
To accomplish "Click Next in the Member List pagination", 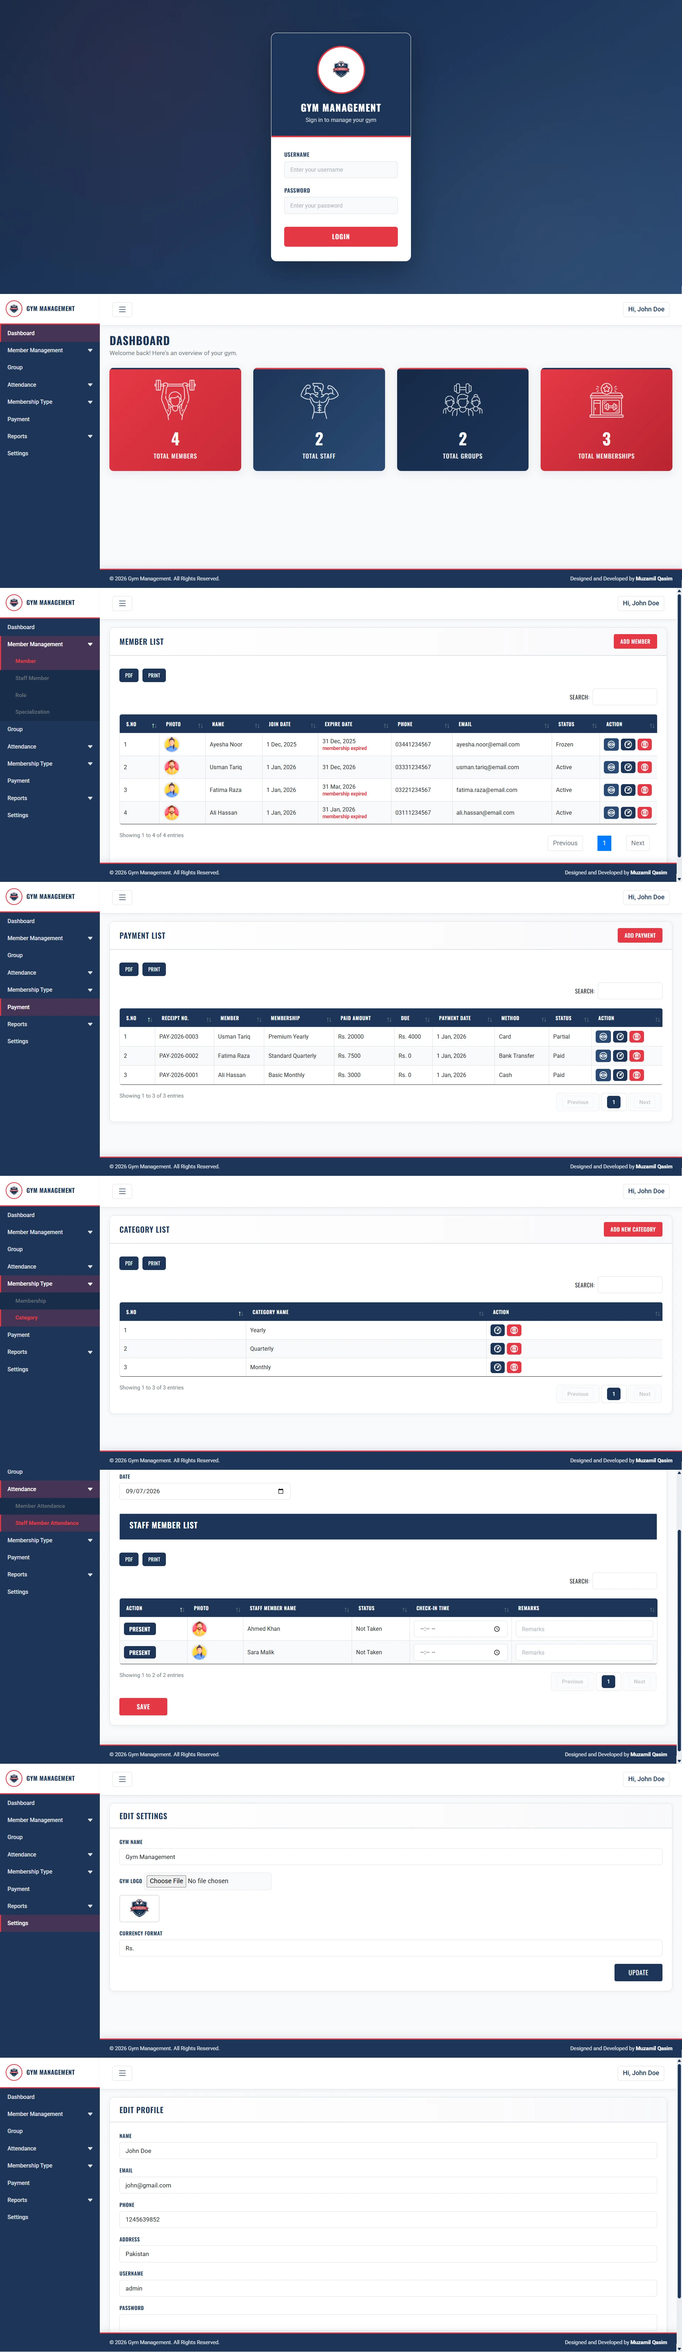I will pyautogui.click(x=637, y=843).
